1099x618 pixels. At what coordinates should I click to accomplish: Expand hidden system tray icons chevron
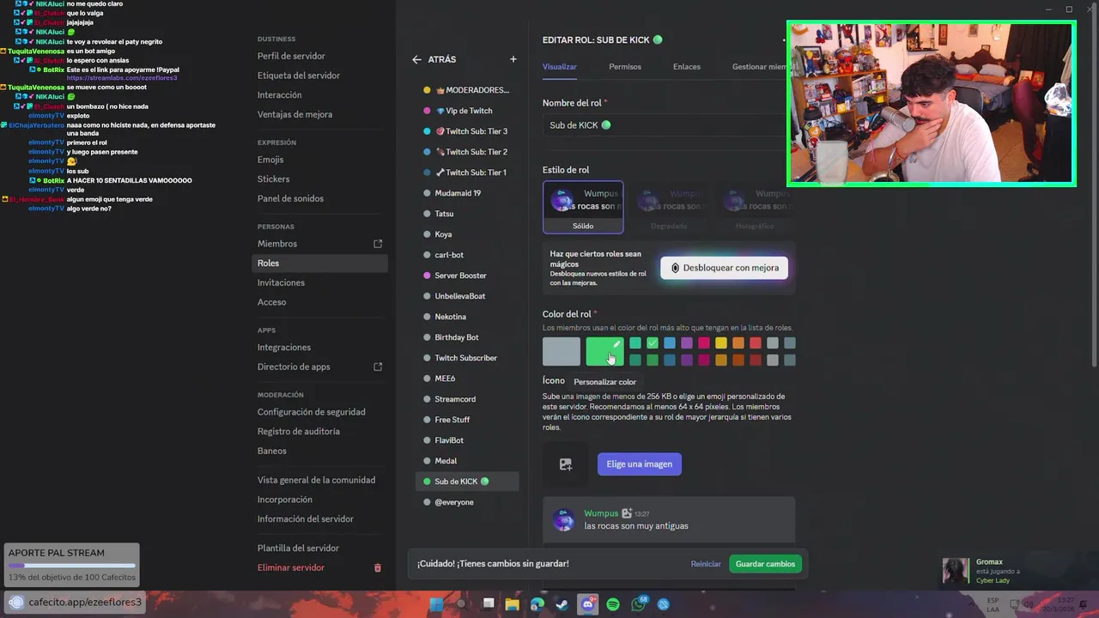point(971,604)
